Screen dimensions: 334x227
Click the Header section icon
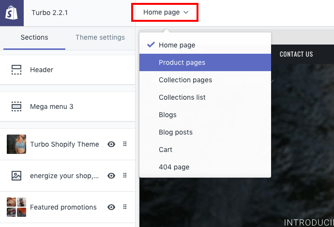point(16,70)
